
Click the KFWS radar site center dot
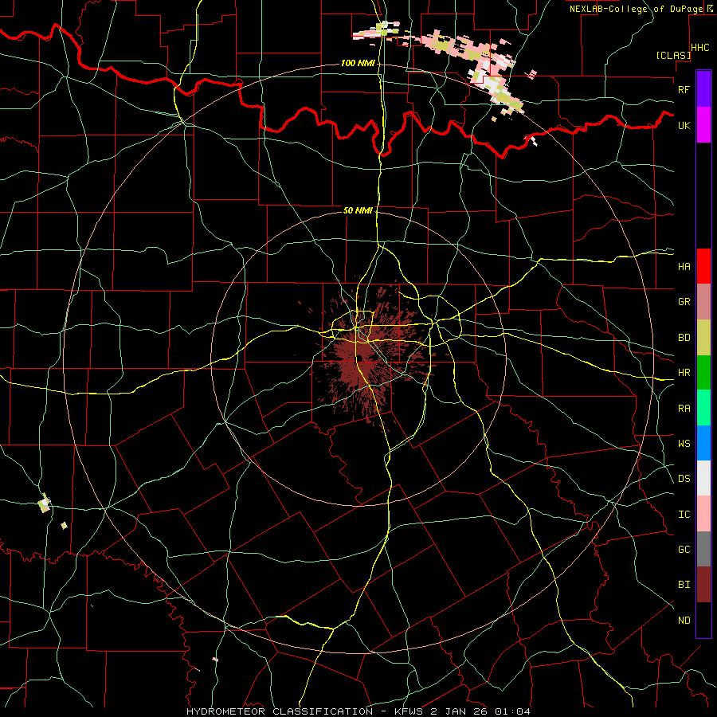[x=360, y=358]
